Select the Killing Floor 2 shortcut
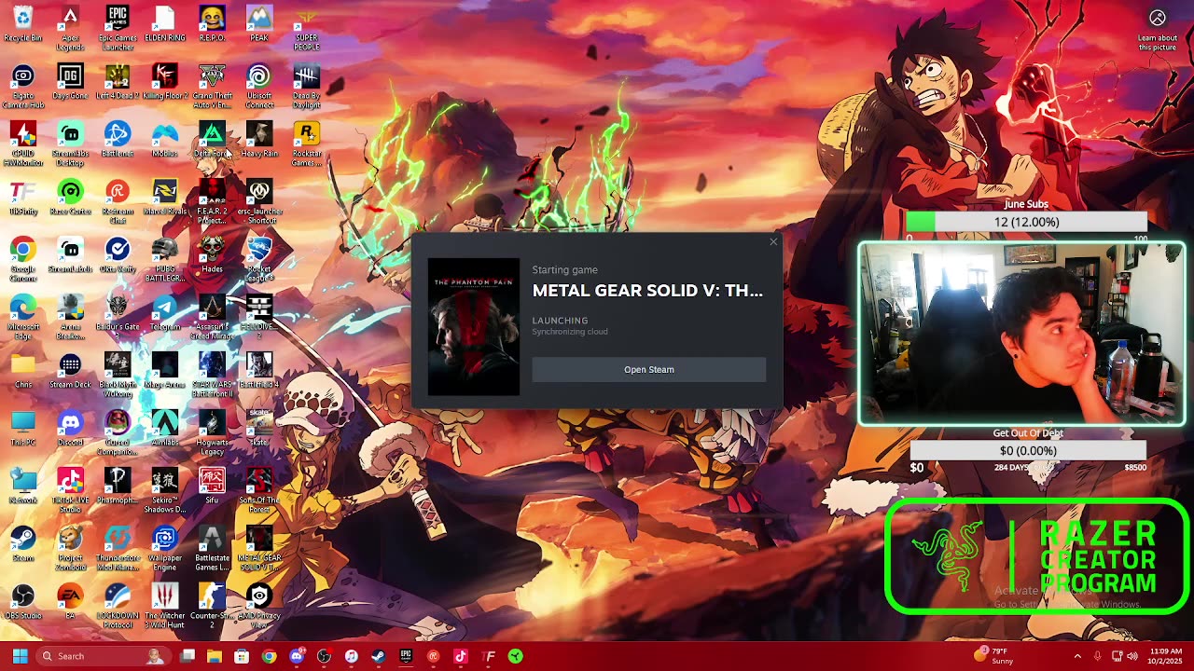 (x=164, y=83)
